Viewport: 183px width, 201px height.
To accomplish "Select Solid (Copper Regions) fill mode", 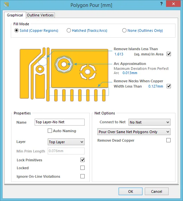I will (x=16, y=30).
